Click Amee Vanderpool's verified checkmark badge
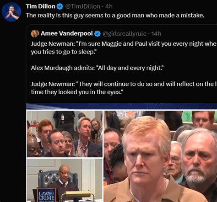Image resolution: width=217 pixels, height=202 pixels. pos(98,34)
